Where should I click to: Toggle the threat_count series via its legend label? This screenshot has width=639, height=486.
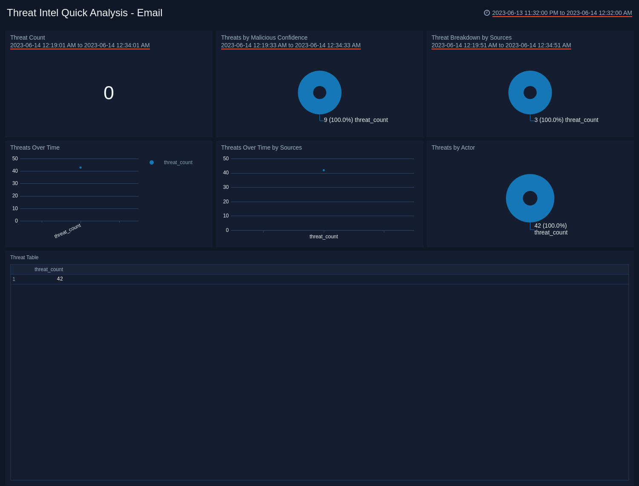(x=178, y=162)
